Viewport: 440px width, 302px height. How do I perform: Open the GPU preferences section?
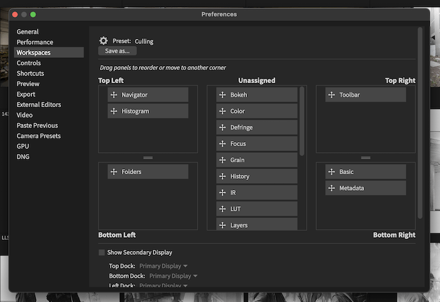point(23,146)
